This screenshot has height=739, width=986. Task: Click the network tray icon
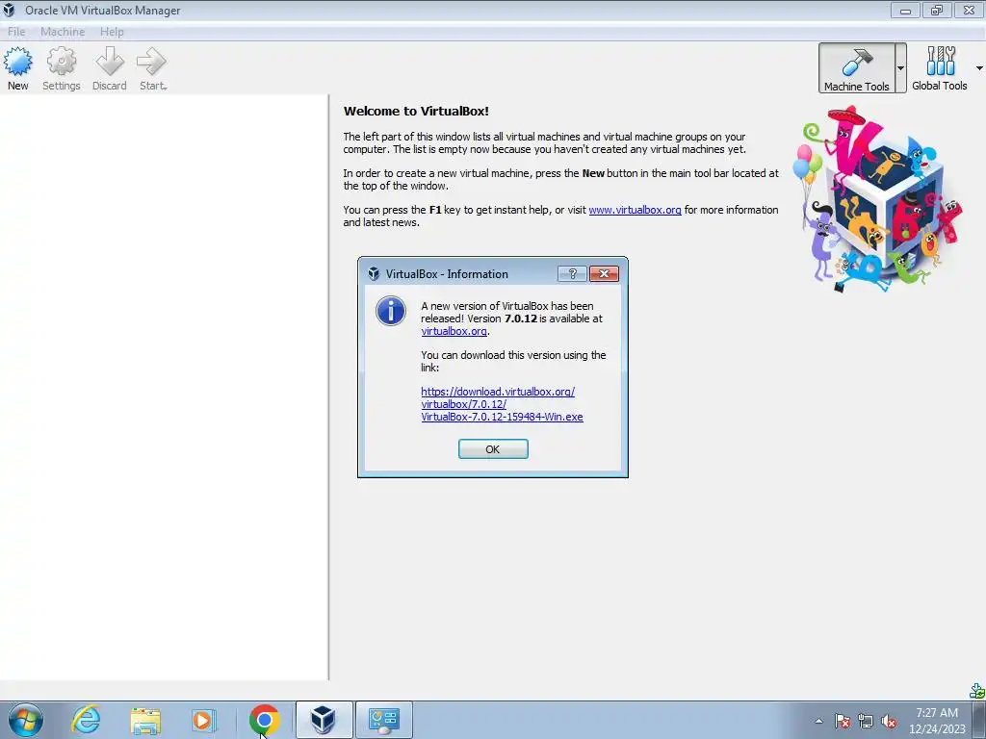[x=866, y=721]
